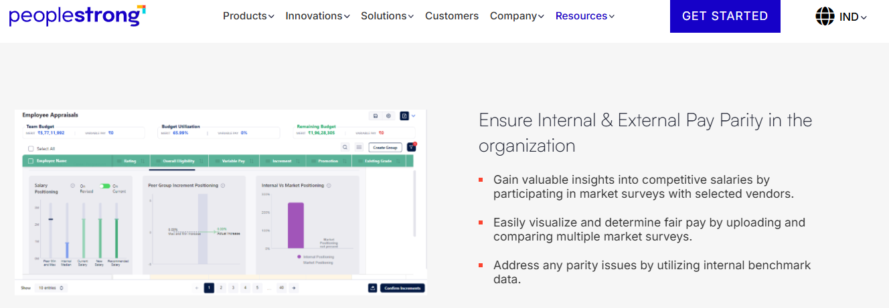Click the peoplestrong logo
The image size is (889, 308).
[x=77, y=15]
